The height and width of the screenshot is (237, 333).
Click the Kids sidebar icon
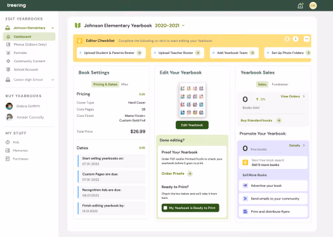8,142
